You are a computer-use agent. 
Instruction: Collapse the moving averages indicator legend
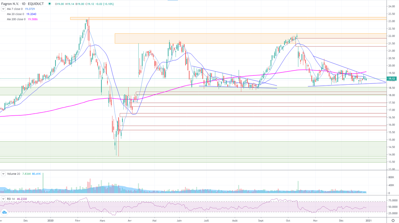pyautogui.click(x=4, y=9)
